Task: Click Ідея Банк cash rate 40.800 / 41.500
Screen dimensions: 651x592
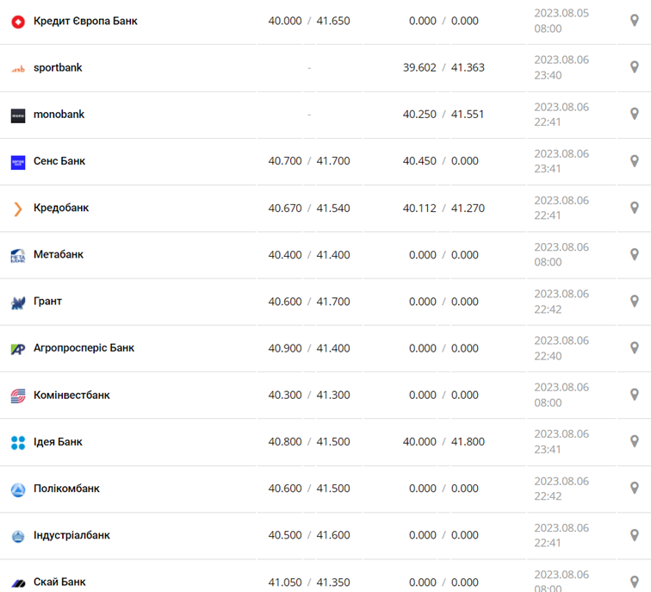Action: (x=309, y=441)
